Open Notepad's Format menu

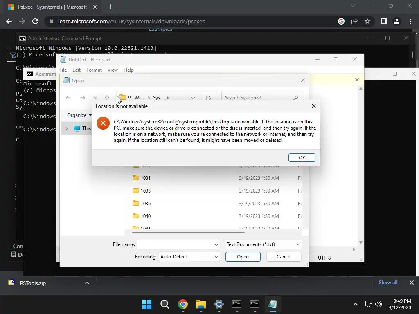[94, 70]
